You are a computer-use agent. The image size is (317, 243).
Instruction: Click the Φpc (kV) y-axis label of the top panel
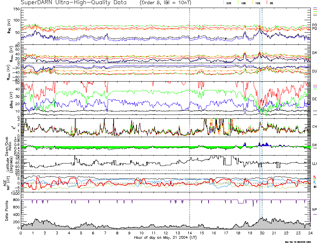[x=10, y=26]
